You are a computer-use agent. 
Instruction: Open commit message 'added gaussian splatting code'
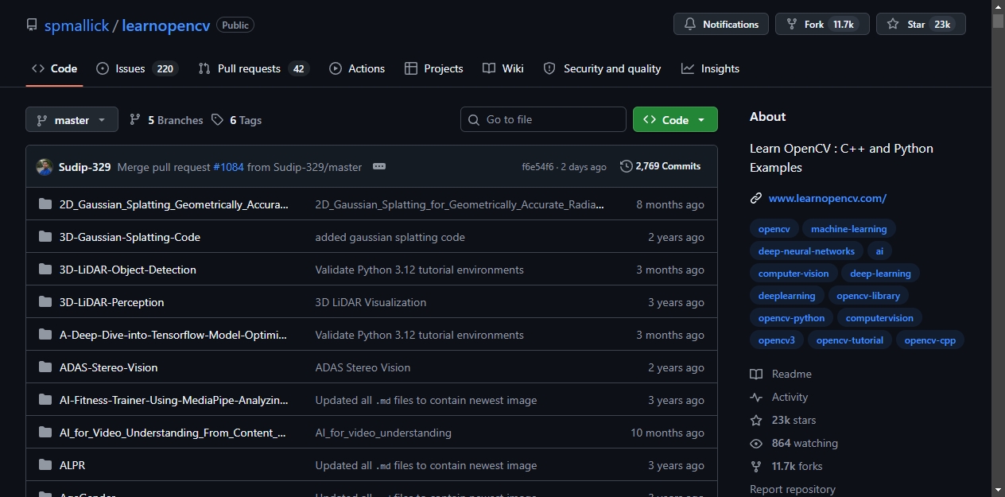click(390, 237)
